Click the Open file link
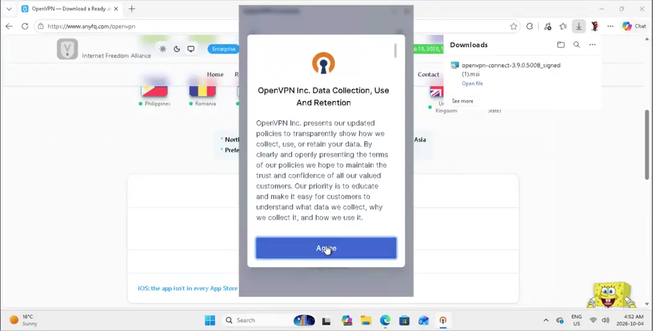 pyautogui.click(x=473, y=83)
